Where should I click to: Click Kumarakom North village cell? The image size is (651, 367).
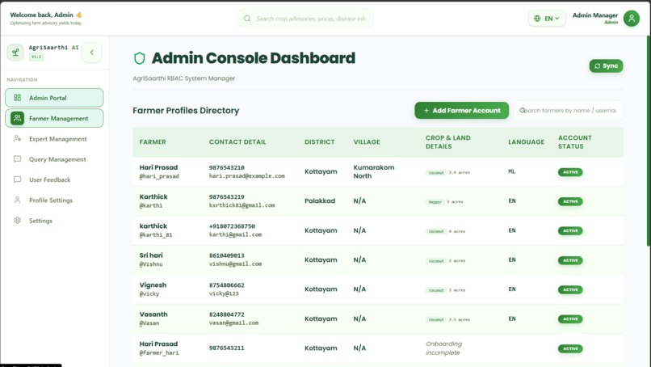click(x=374, y=171)
